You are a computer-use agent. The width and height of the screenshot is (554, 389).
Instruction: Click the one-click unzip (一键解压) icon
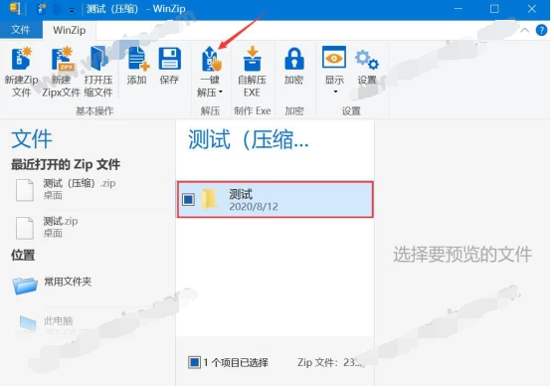click(211, 59)
